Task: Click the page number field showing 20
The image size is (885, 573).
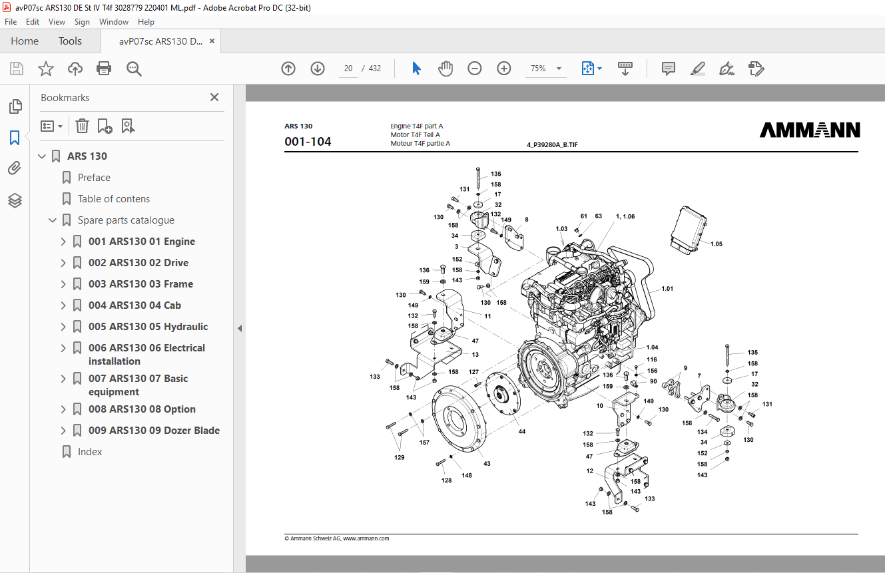Action: tap(348, 69)
